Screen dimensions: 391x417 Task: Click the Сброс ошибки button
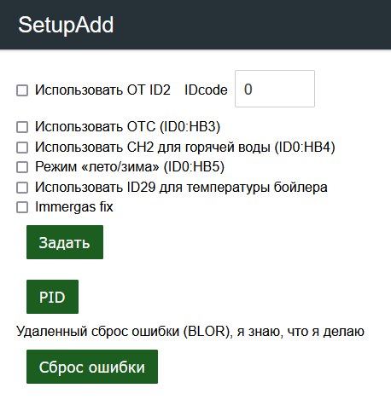92,367
